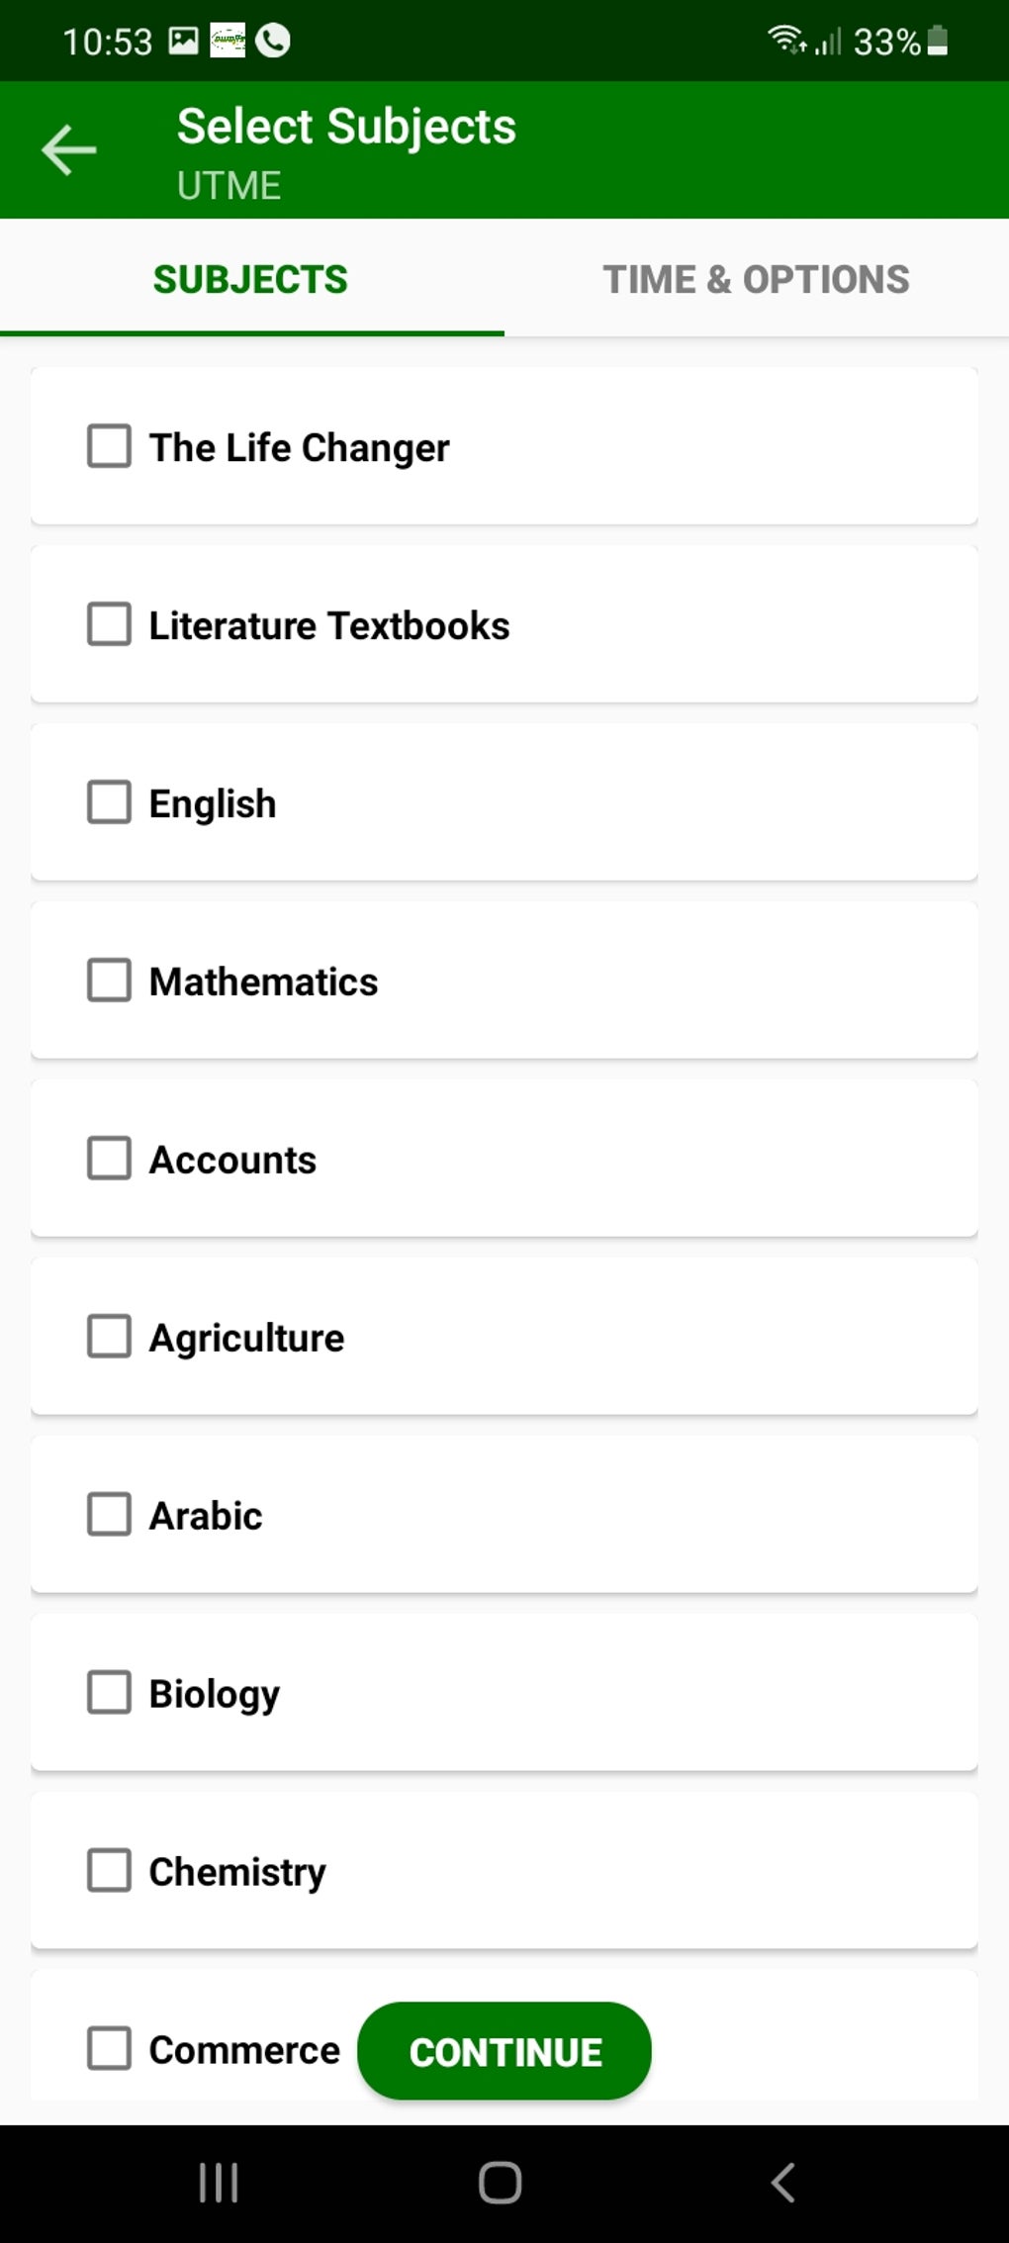Tap the image notification status icon
The height and width of the screenshot is (2243, 1009).
184,41
